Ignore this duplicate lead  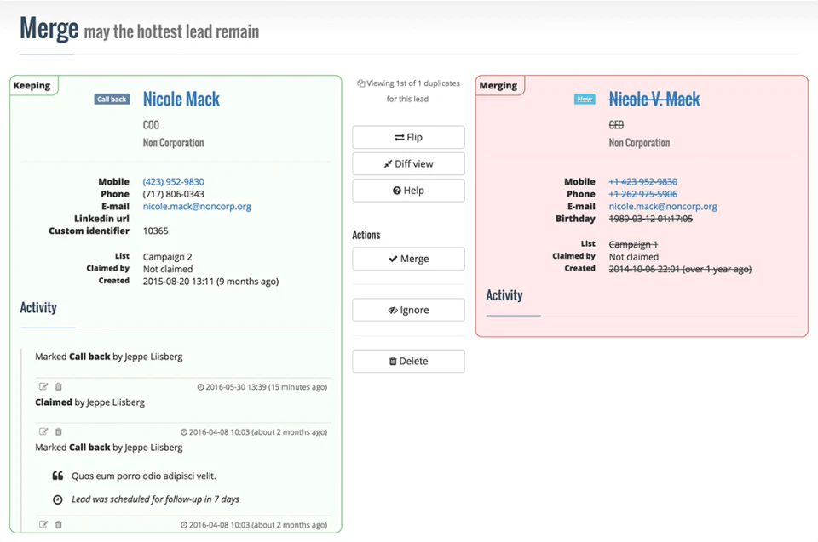click(408, 310)
